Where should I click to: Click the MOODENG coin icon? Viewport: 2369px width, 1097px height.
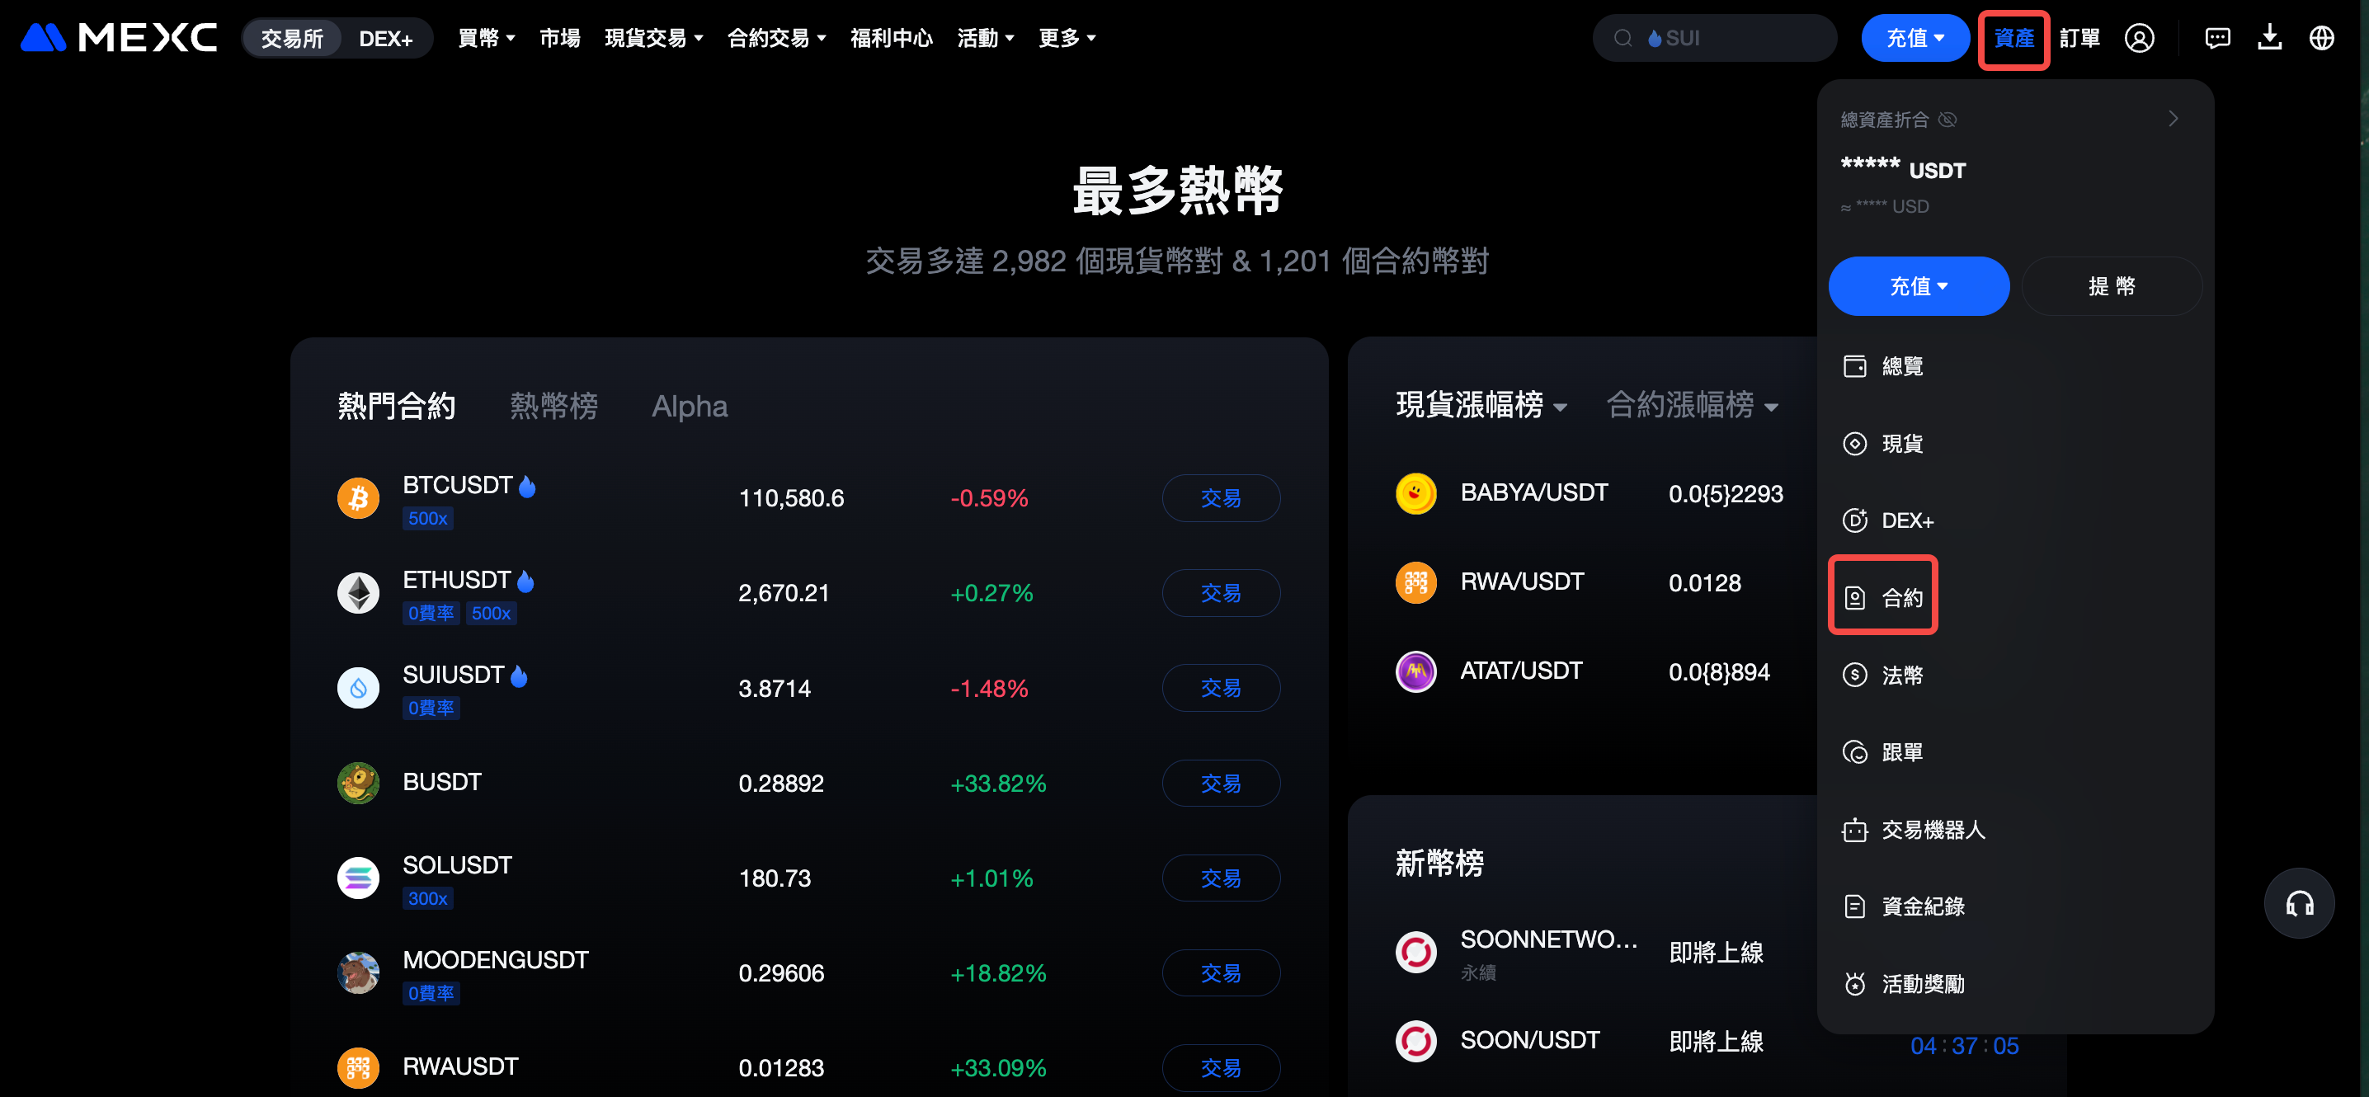[x=359, y=972]
